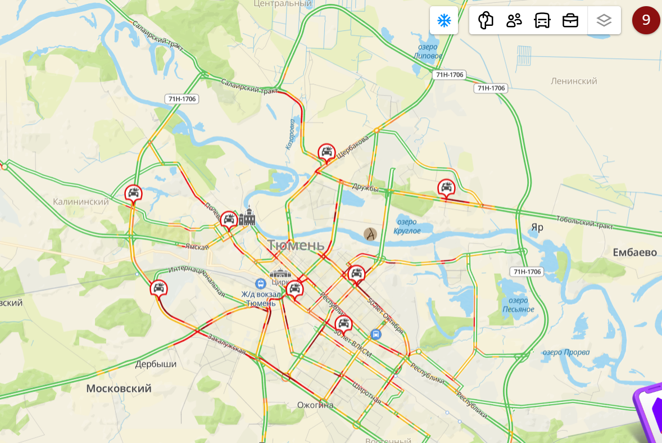
Task: Open the real estate keys layer icon
Action: pyautogui.click(x=486, y=20)
